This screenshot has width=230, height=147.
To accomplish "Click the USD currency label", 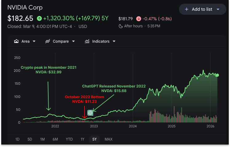I will click(83, 26).
